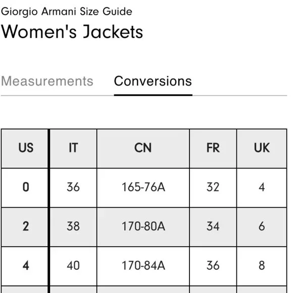Select the US size 4 cell
The image size is (293, 293).
[x=25, y=266]
